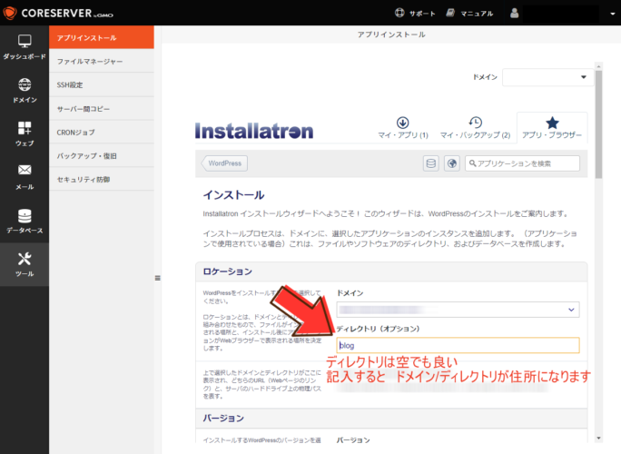Switch to マイ・バックアップ (2) tab

point(475,128)
